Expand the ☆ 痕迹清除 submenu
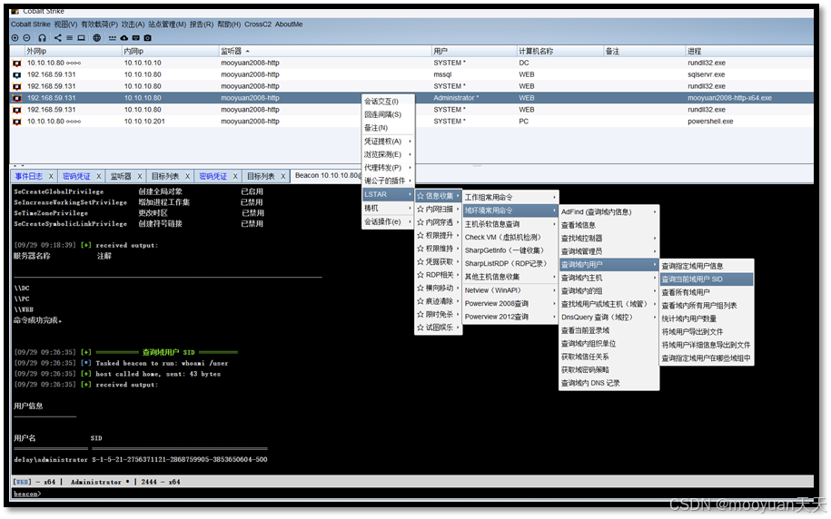Image resolution: width=831 pixels, height=519 pixels. [438, 301]
